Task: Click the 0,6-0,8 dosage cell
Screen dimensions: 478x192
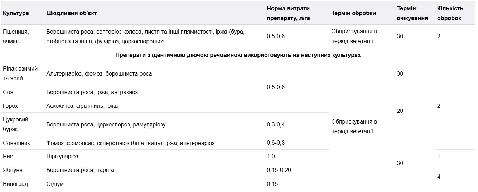Action: [x=276, y=143]
